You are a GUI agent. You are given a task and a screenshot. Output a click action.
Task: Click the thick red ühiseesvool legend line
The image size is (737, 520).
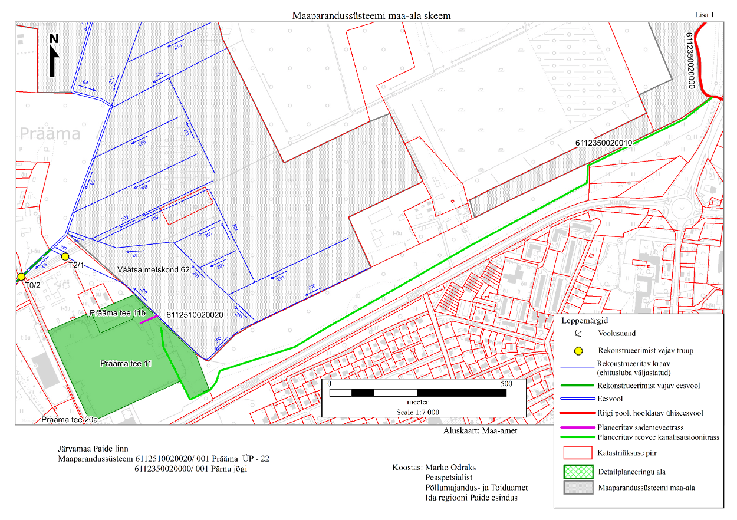click(577, 413)
